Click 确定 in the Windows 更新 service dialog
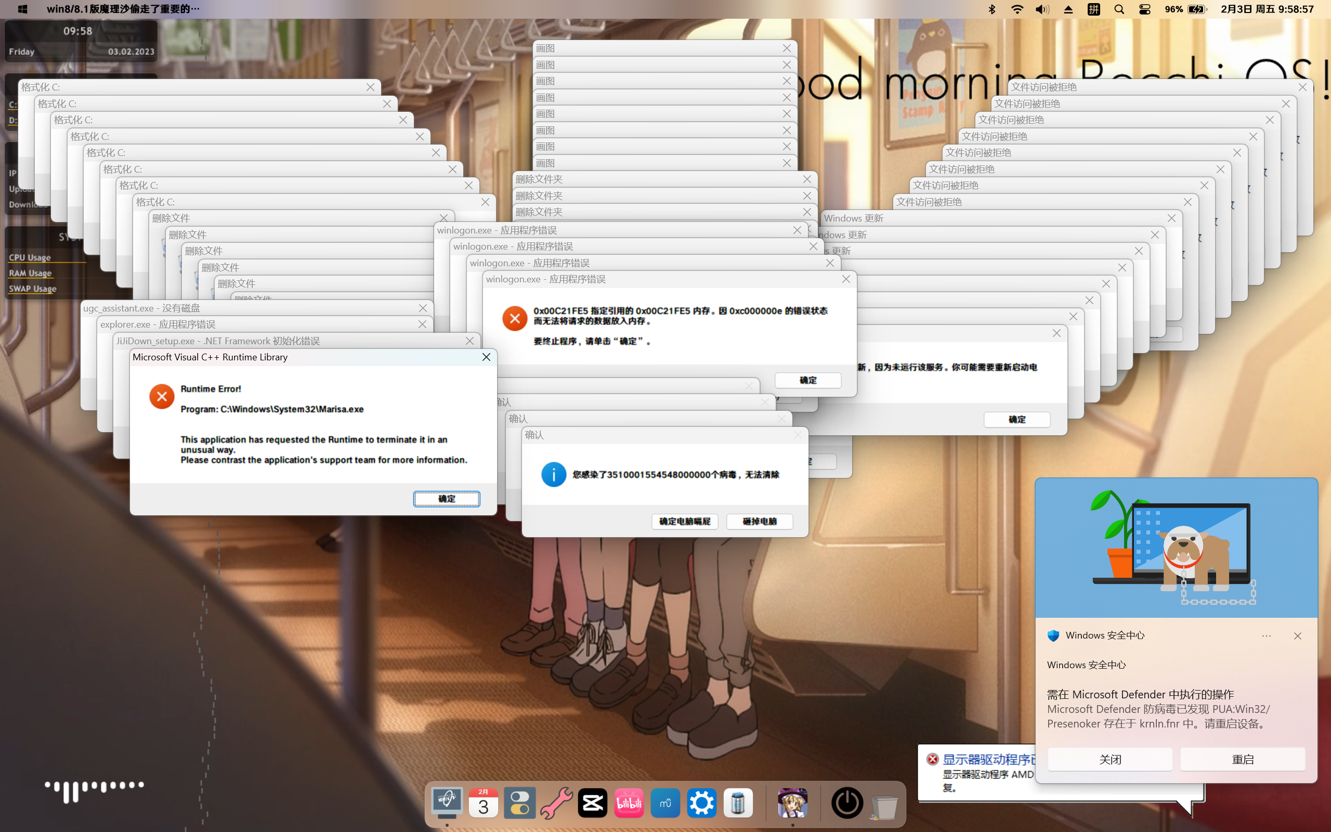This screenshot has height=832, width=1331. pyautogui.click(x=1017, y=419)
